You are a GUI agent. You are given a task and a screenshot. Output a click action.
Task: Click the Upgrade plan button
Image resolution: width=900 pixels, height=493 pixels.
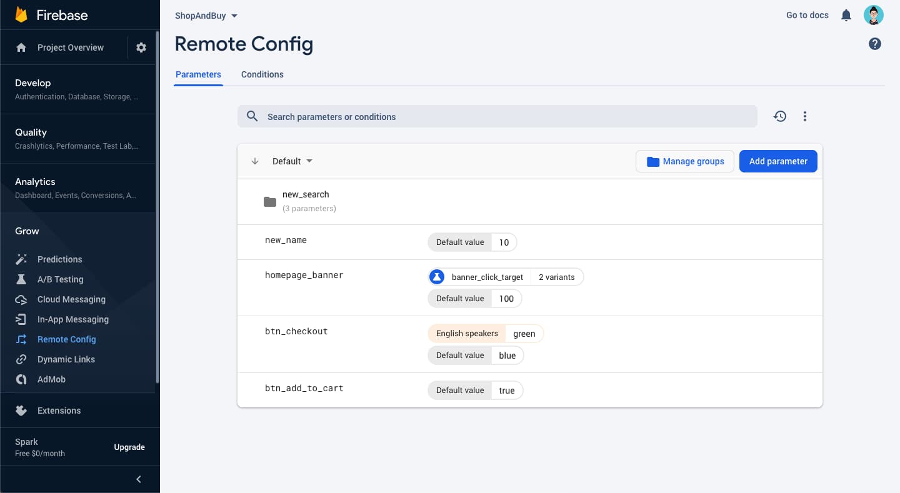click(129, 447)
